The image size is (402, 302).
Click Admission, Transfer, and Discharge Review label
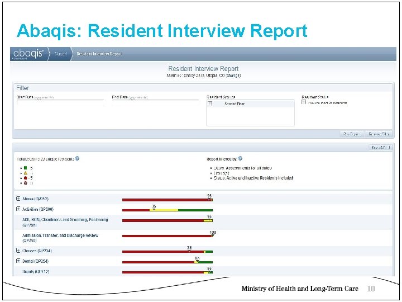tap(60, 238)
